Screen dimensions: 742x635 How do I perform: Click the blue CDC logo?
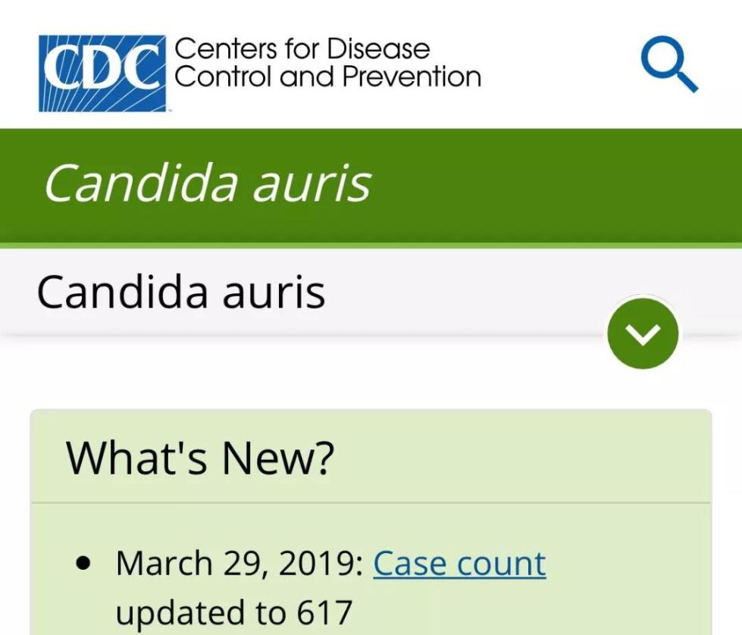102,73
